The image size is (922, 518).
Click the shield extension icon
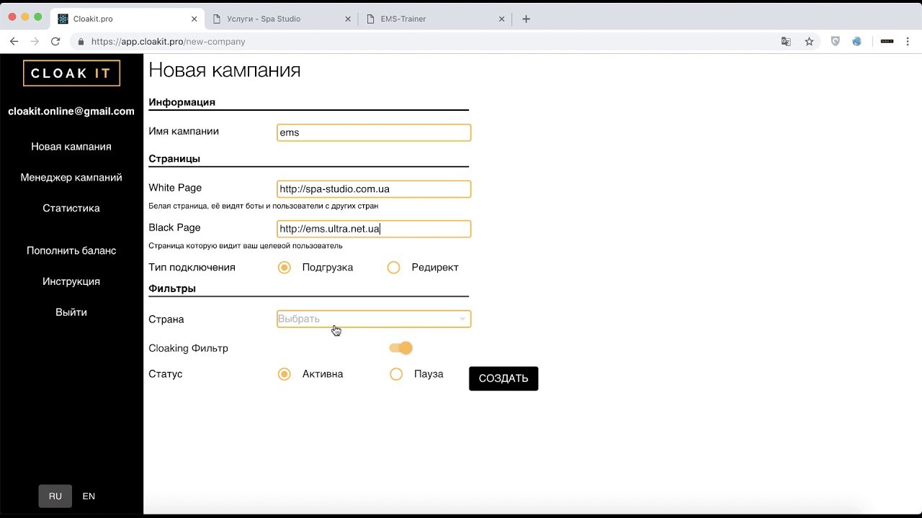836,42
